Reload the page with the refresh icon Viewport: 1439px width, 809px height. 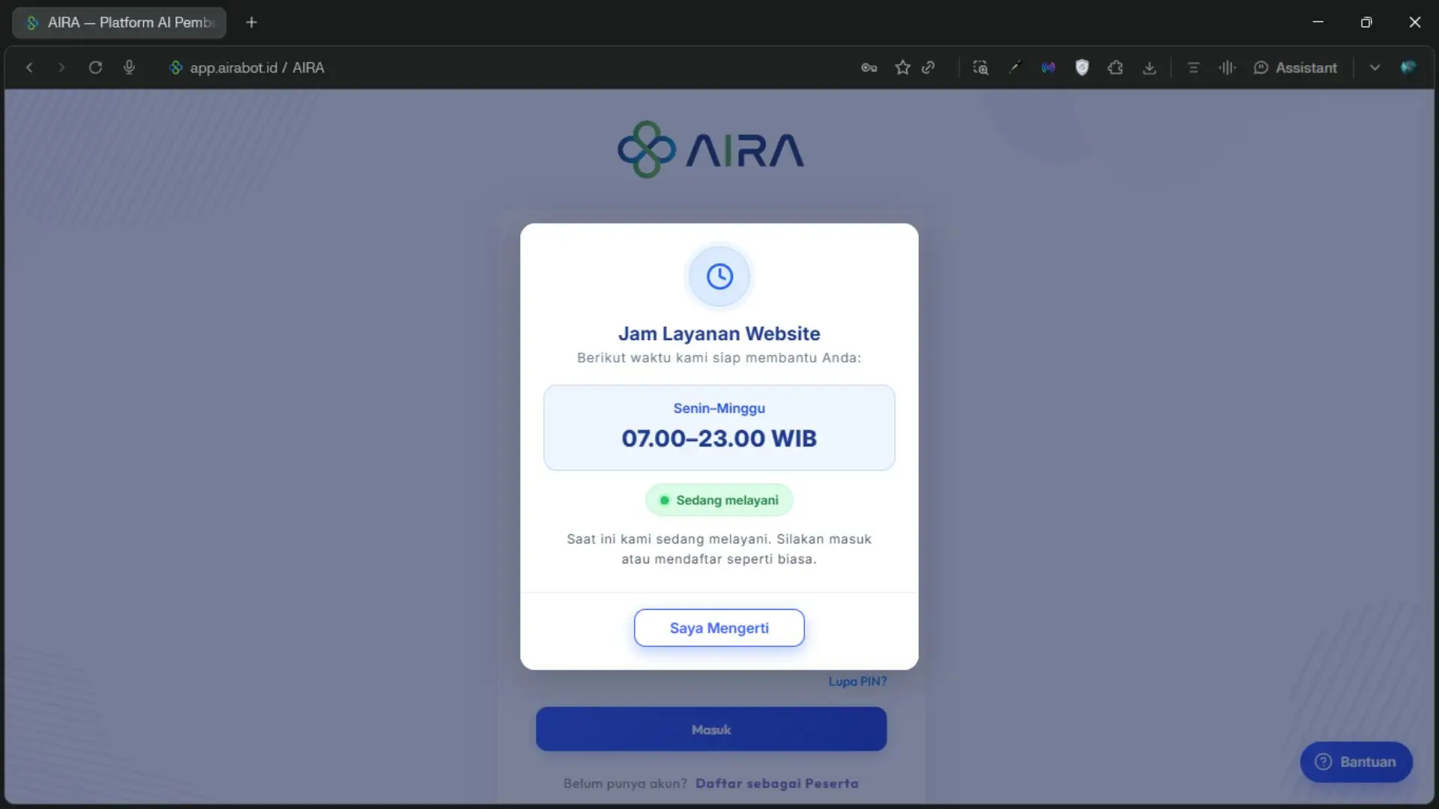click(95, 67)
